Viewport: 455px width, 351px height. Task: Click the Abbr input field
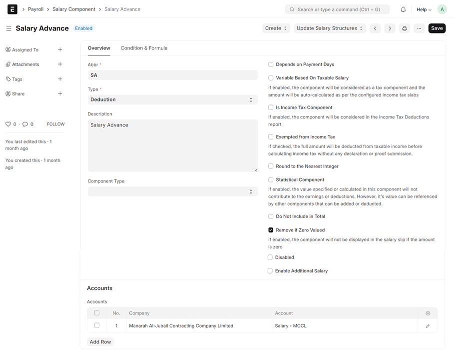[x=172, y=75]
